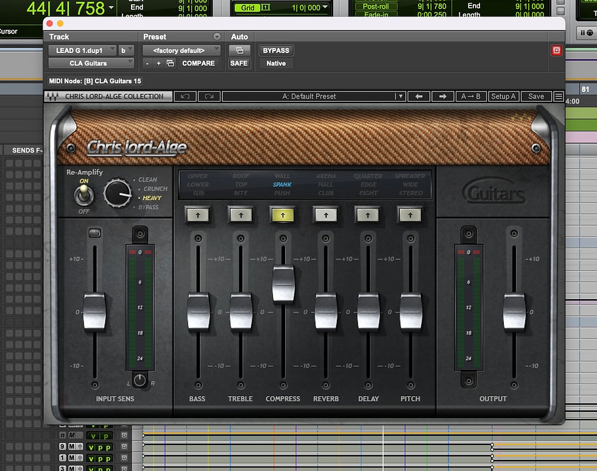Toggle the BASS mode arrow button
Screen dimensions: 597x471
[x=198, y=215]
